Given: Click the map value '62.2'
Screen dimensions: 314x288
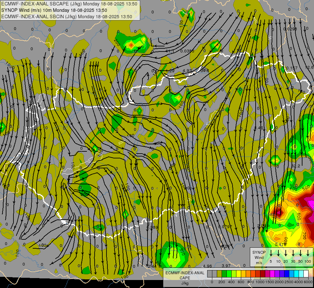Looking at the screenshot, I should [x=296, y=166].
